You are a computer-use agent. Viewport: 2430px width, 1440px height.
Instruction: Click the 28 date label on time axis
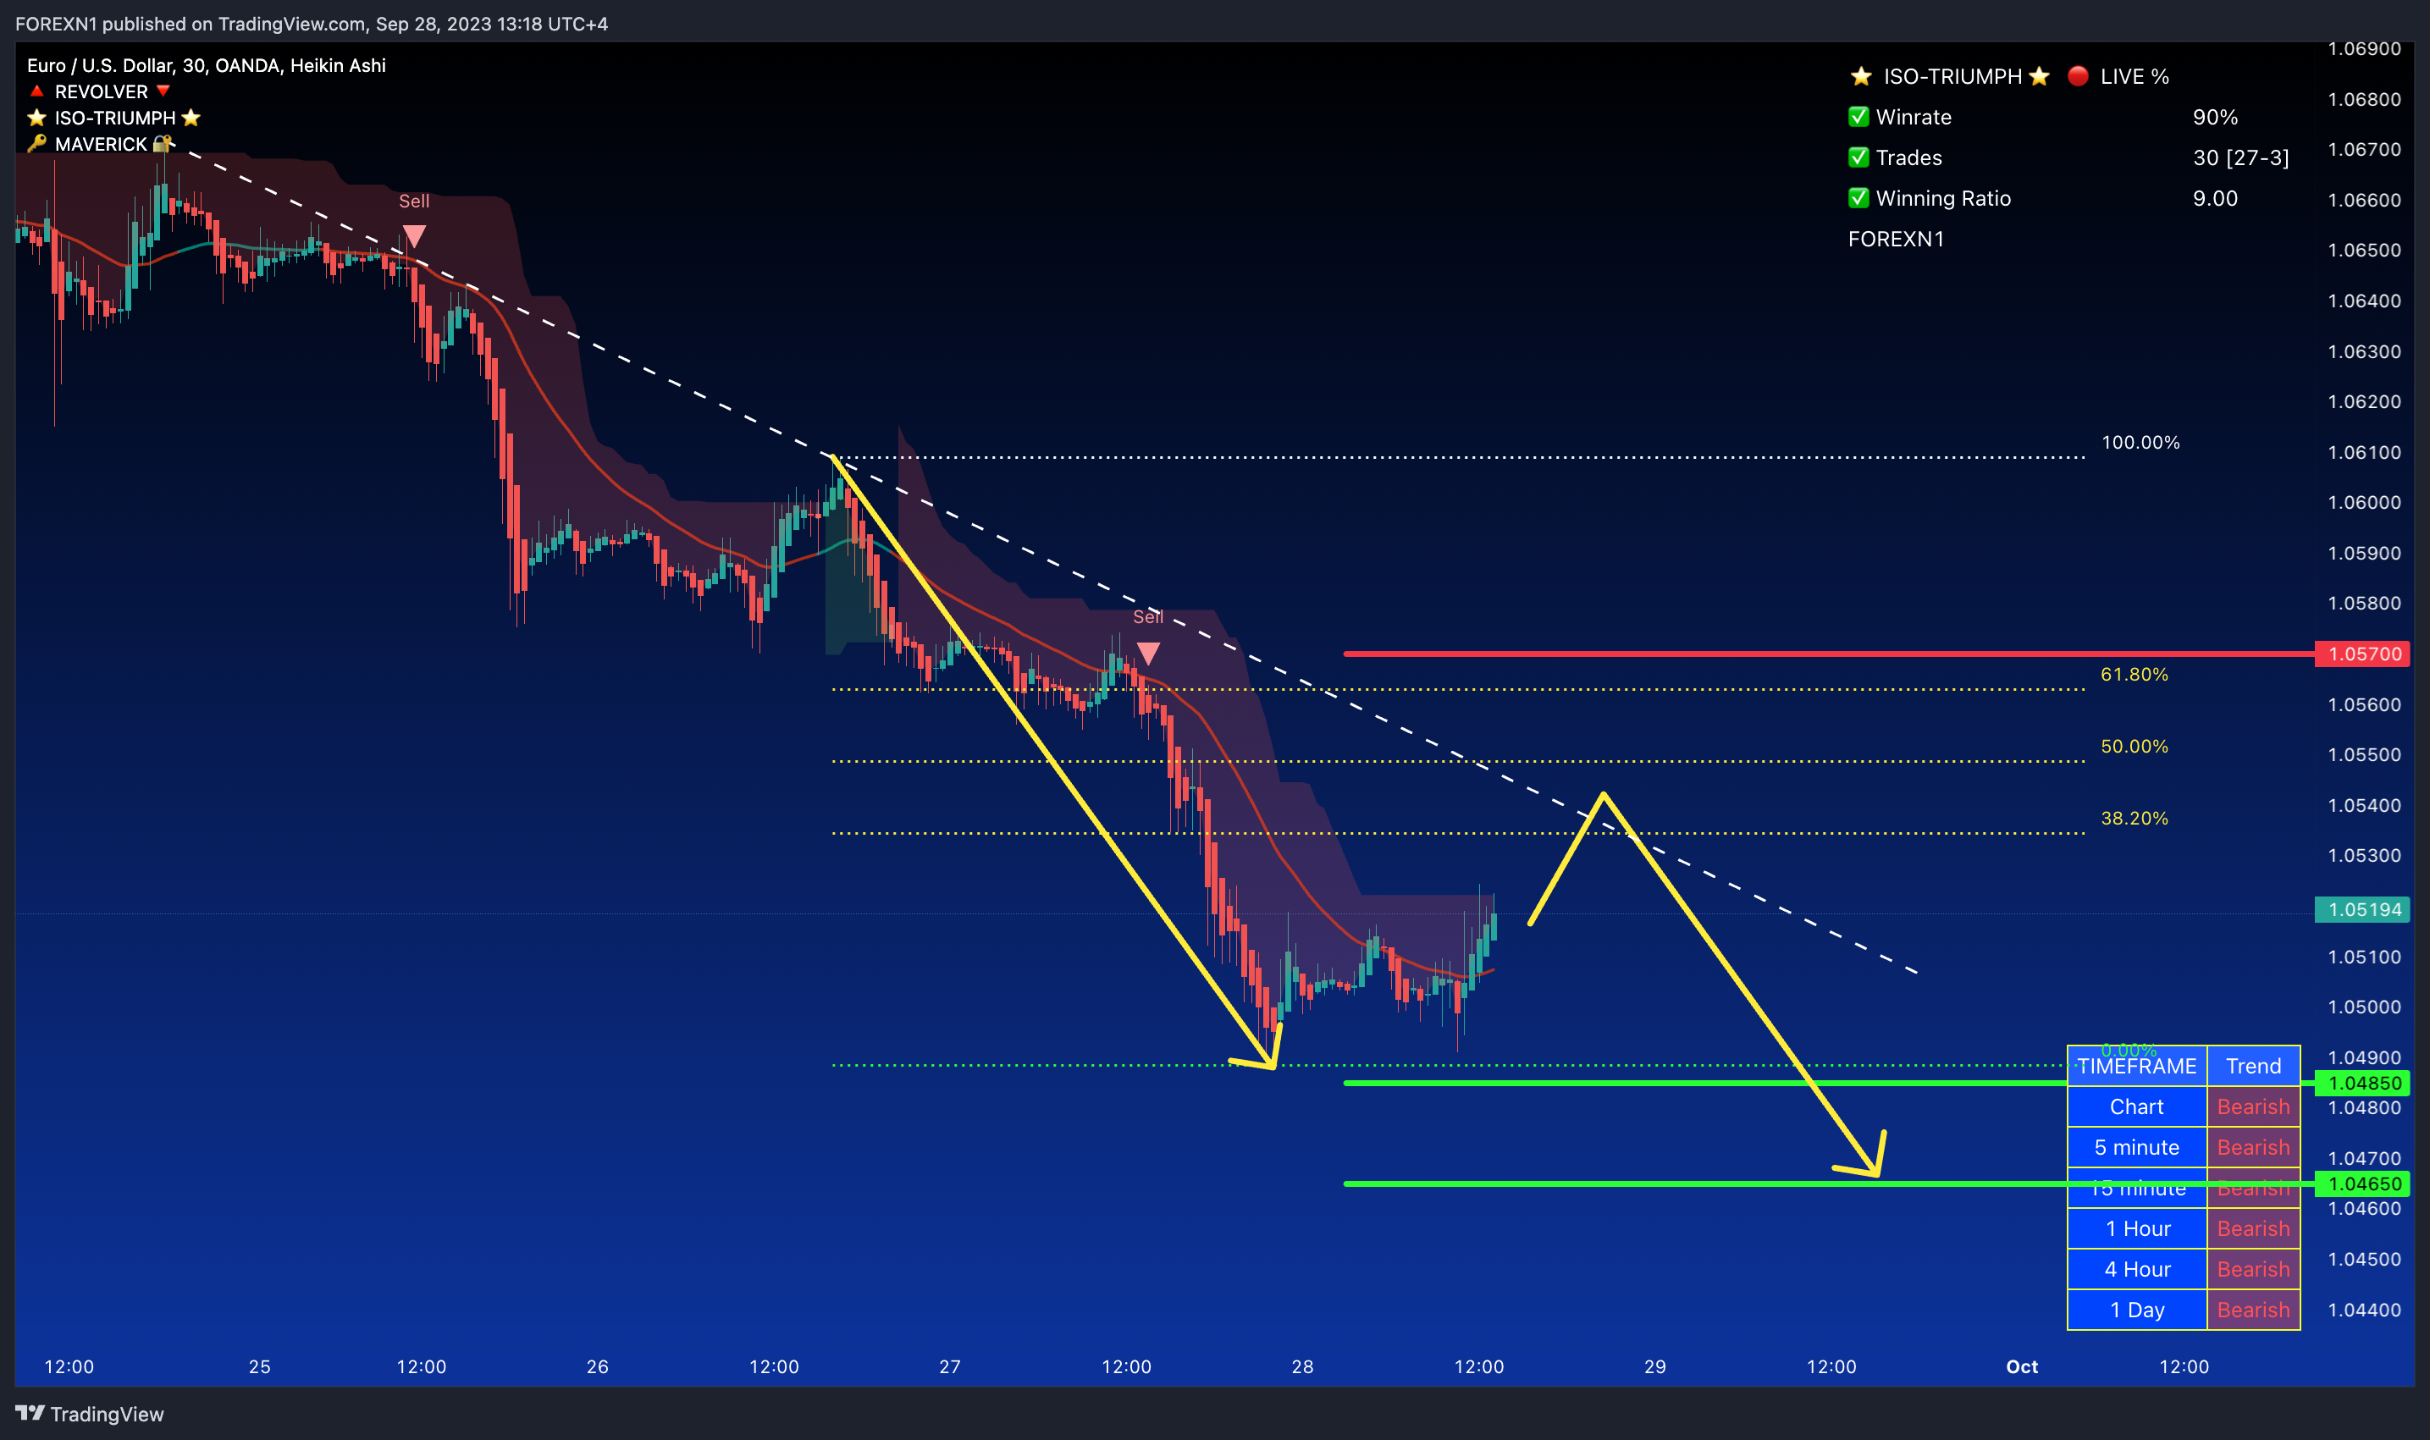tap(1302, 1366)
